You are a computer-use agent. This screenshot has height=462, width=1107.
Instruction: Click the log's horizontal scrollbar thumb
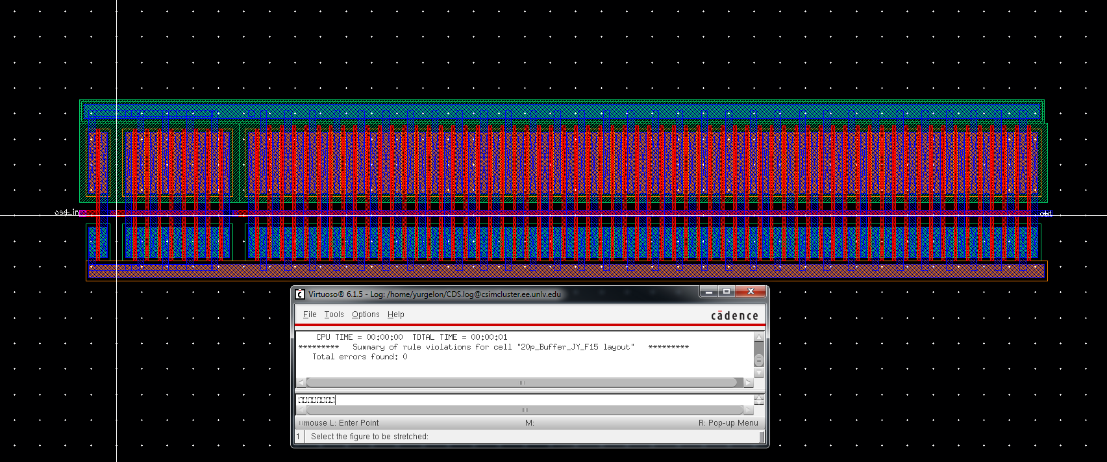pos(521,383)
